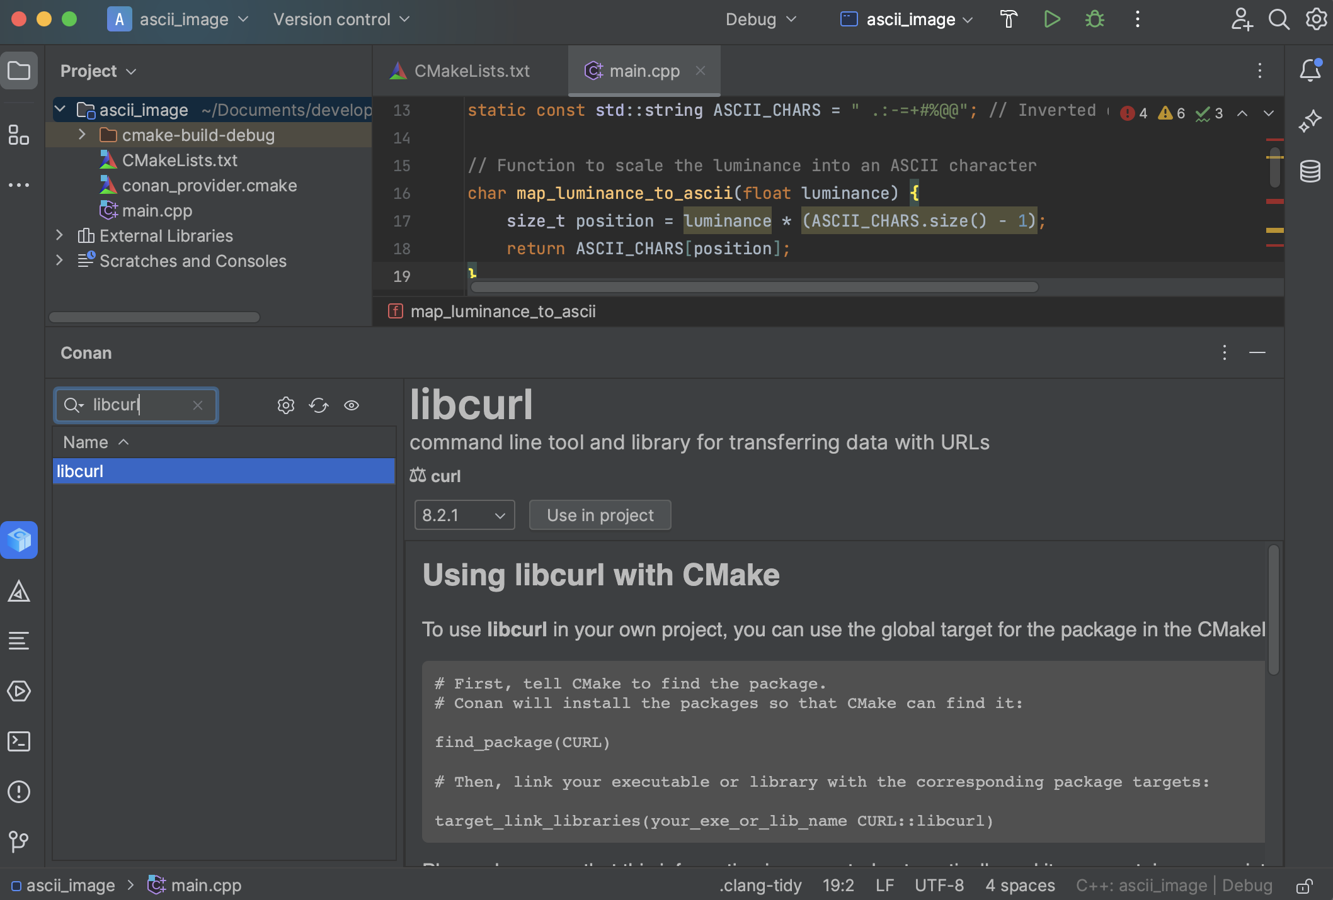The width and height of the screenshot is (1333, 900).
Task: Toggle visibility of used packages with the eye icon
Action: pyautogui.click(x=352, y=405)
